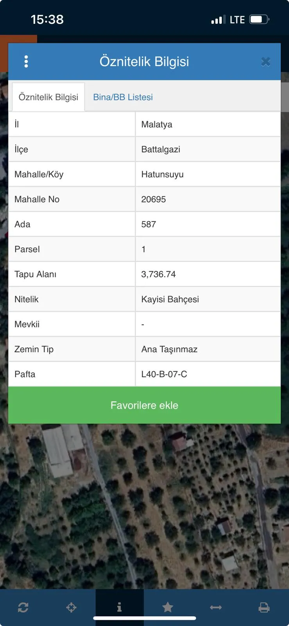Select the Öznitelik Bilgisi tab
The image size is (289, 626).
48,97
